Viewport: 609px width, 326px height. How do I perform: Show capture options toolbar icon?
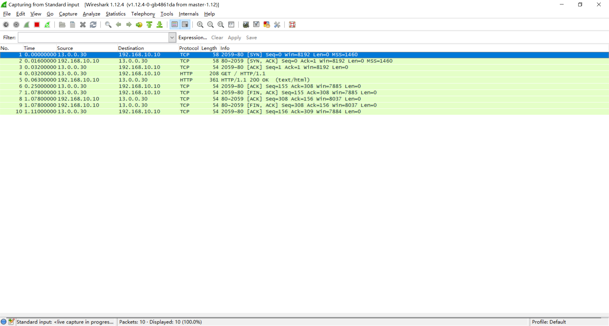[16, 25]
